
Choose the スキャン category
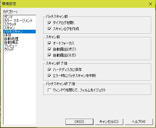(19, 28)
